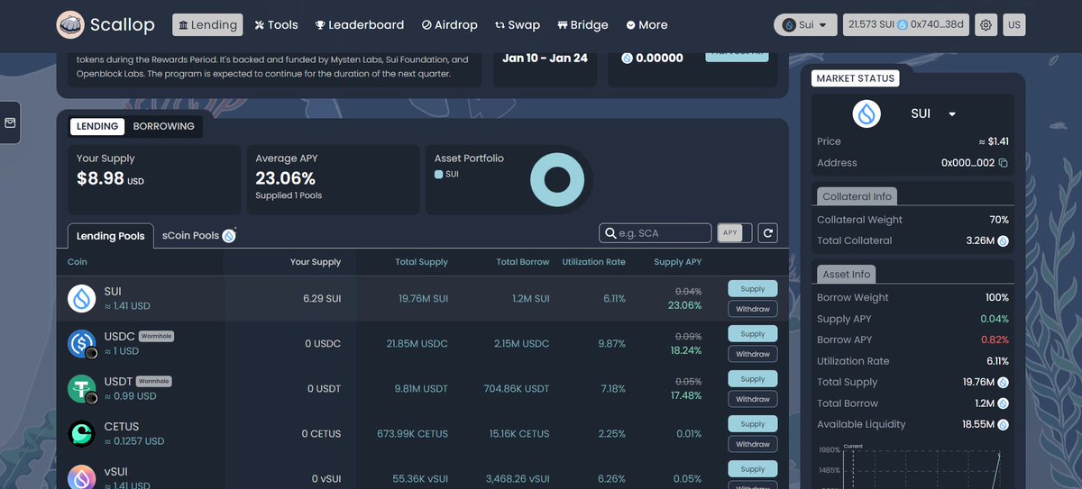
Task: Expand the More menu
Action: point(646,25)
